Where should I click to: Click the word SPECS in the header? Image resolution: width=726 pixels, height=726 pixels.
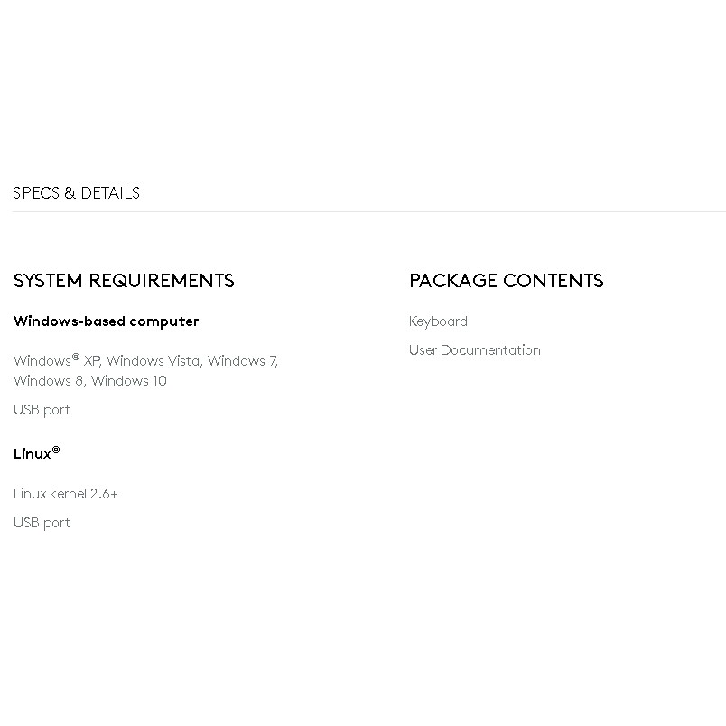36,193
